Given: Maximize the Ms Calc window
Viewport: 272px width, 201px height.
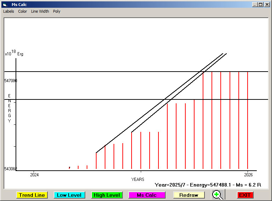Looking at the screenshot, I should [261, 5].
